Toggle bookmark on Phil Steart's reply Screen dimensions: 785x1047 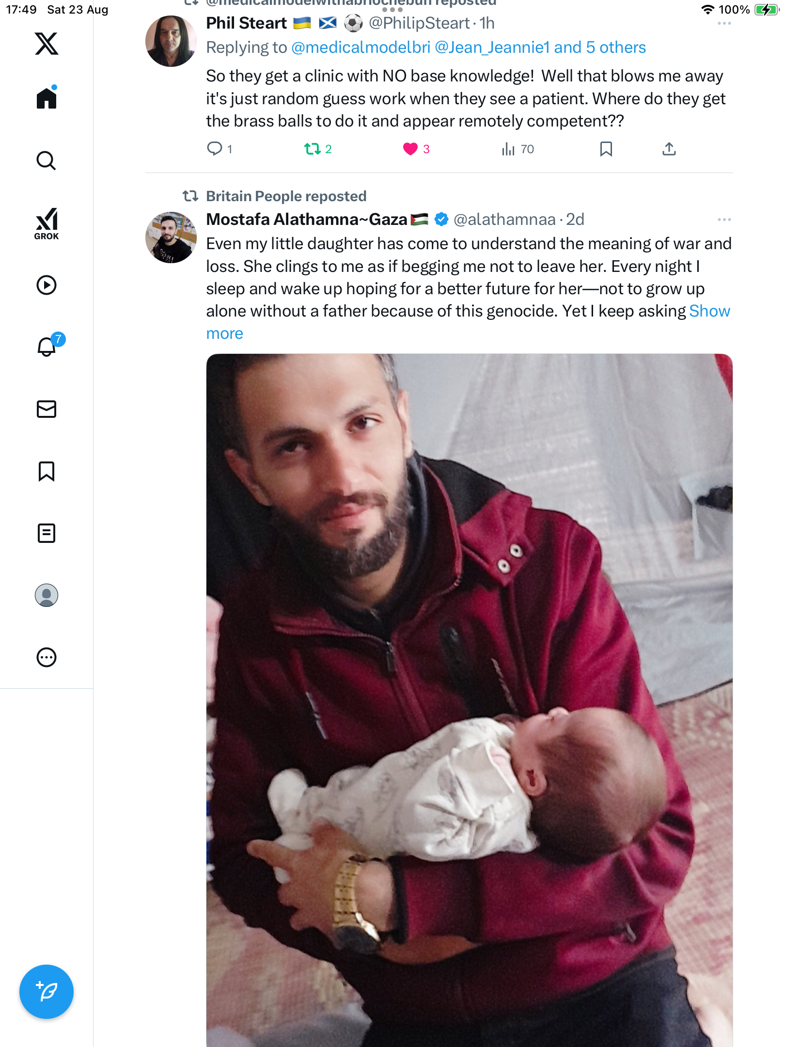pos(606,149)
